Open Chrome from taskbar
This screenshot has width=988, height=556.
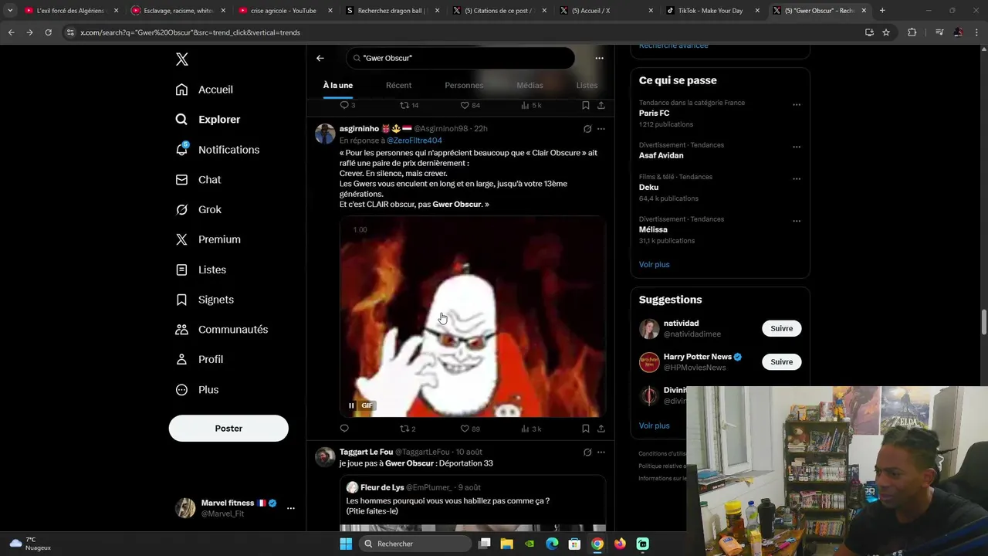point(597,544)
